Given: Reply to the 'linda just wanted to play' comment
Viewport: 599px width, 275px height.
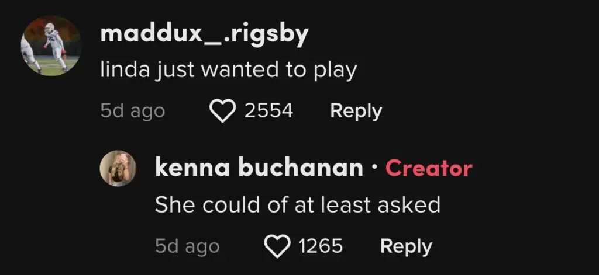Looking at the screenshot, I should (x=356, y=110).
